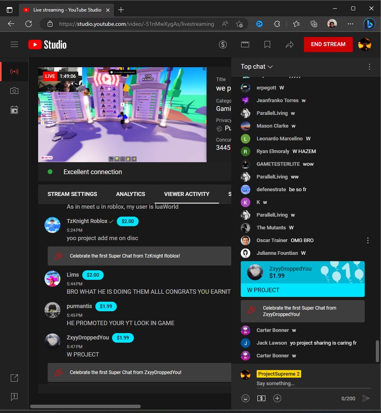Select the VIEWER ACTIVITY tab
381x413 pixels.
point(187,194)
